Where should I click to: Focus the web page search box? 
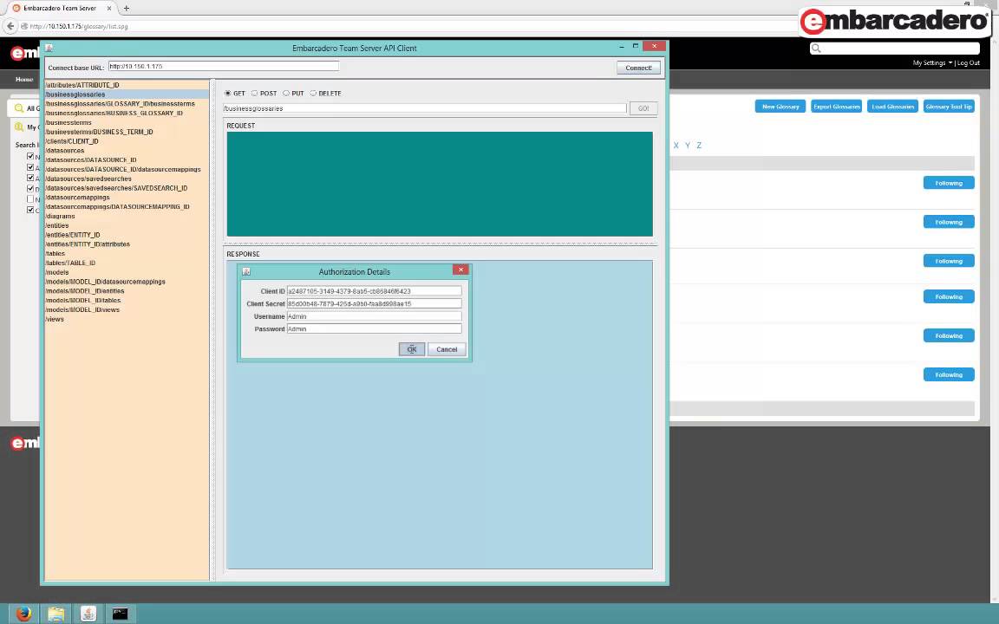[895, 49]
